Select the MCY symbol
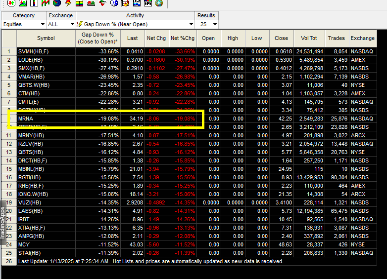Screen dimensions: 387x279 pos(24,244)
